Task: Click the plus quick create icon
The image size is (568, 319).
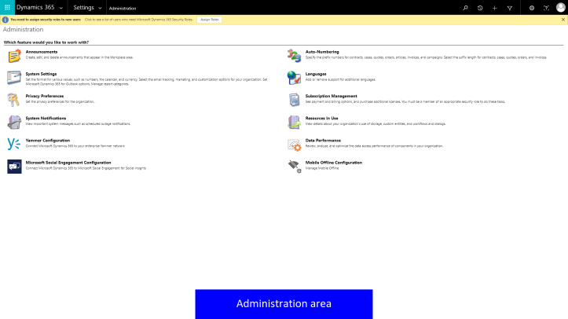Action: pyautogui.click(x=494, y=8)
